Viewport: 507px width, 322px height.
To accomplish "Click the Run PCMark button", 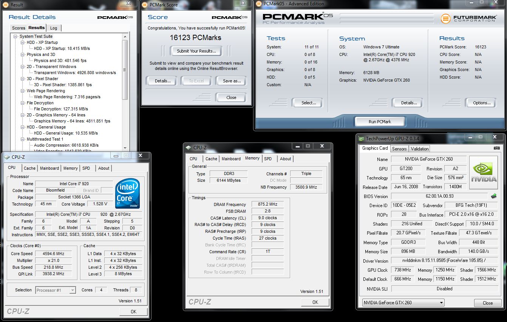I will [x=380, y=122].
